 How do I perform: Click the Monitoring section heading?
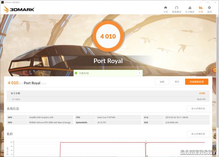pyautogui.click(x=10, y=134)
